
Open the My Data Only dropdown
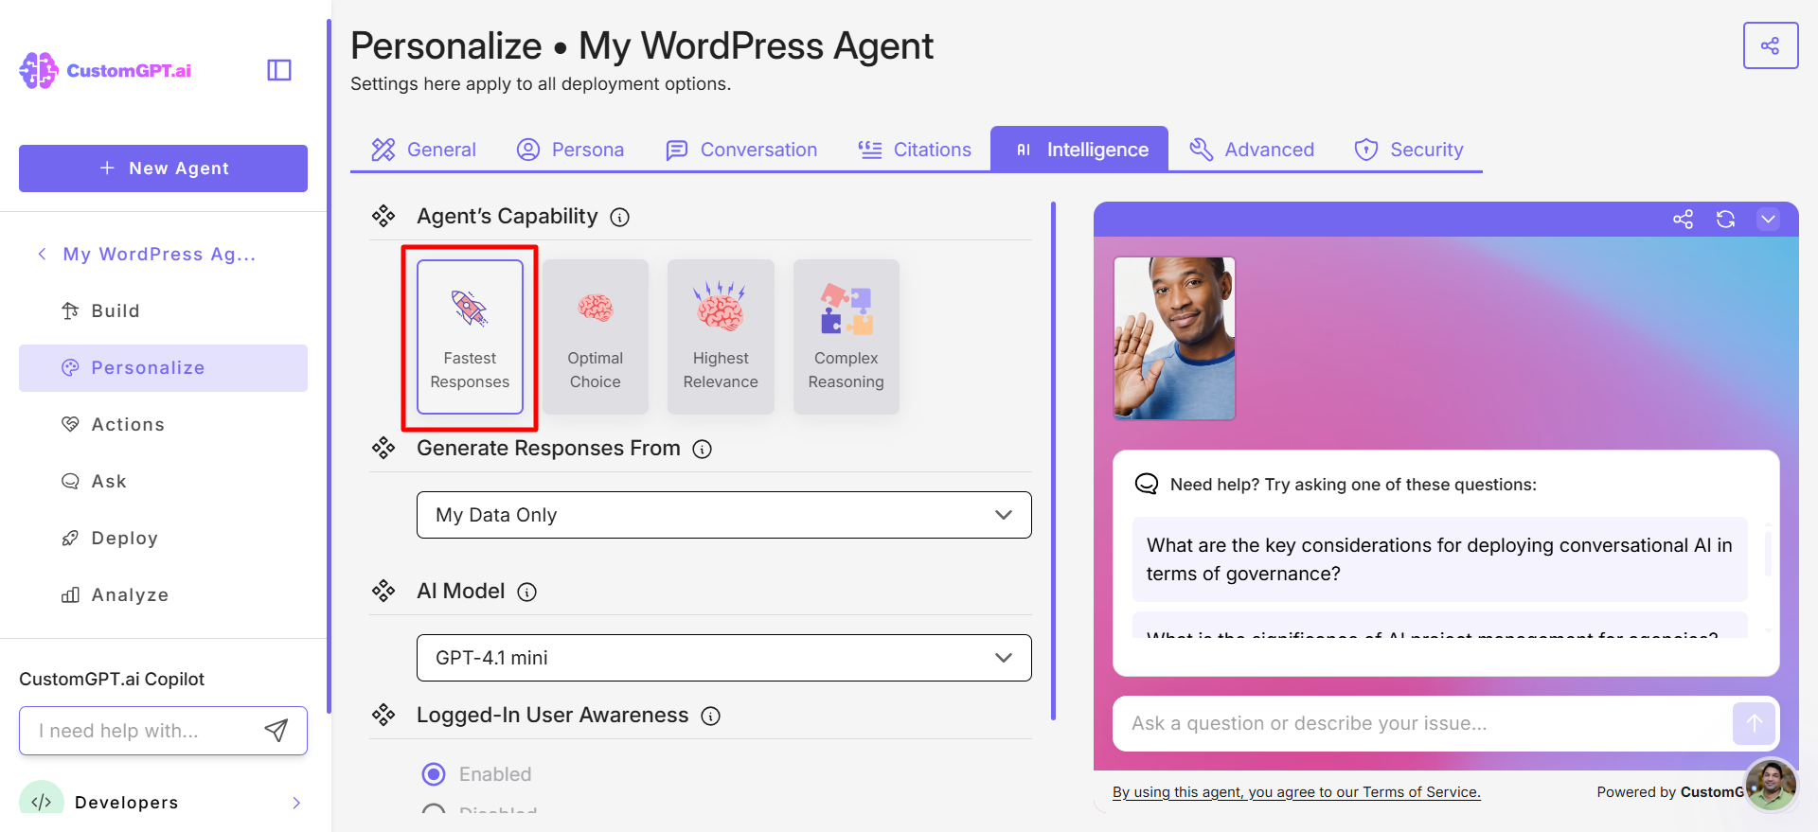click(724, 515)
